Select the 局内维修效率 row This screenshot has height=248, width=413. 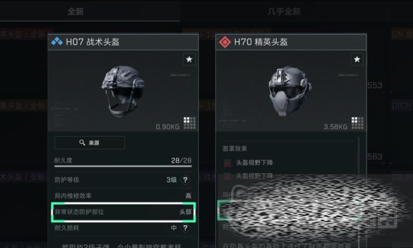(x=123, y=196)
